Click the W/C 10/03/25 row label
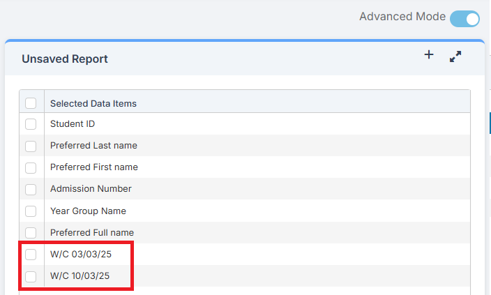Image resolution: width=491 pixels, height=295 pixels. [80, 276]
